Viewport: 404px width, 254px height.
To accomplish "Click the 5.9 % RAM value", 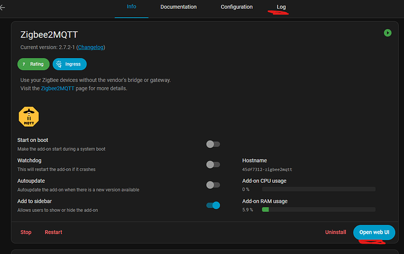I will coord(248,210).
